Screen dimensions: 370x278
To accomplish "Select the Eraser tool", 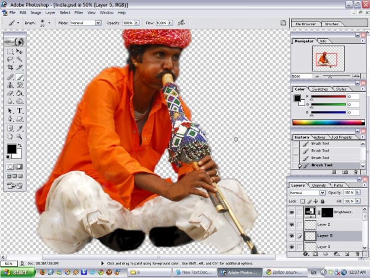I will pyautogui.click(x=10, y=93).
